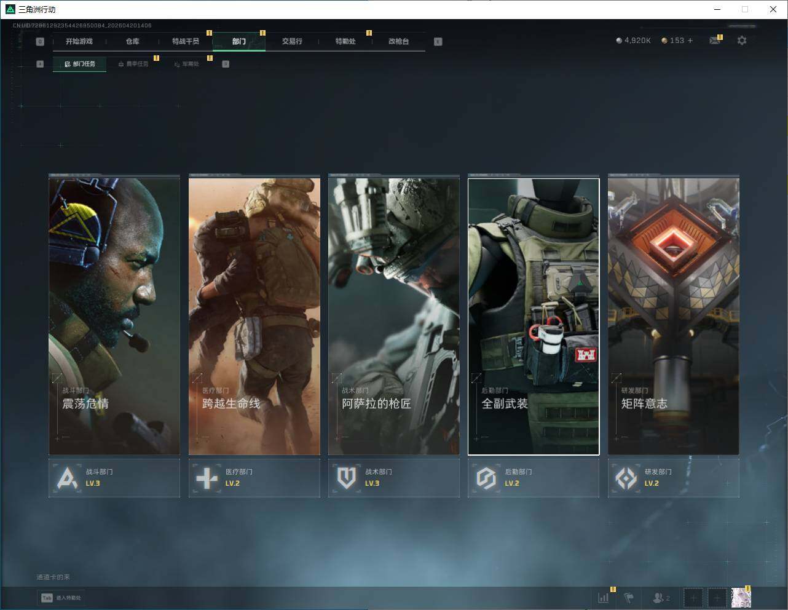Switch to the 仓库 tab

pyautogui.click(x=133, y=41)
